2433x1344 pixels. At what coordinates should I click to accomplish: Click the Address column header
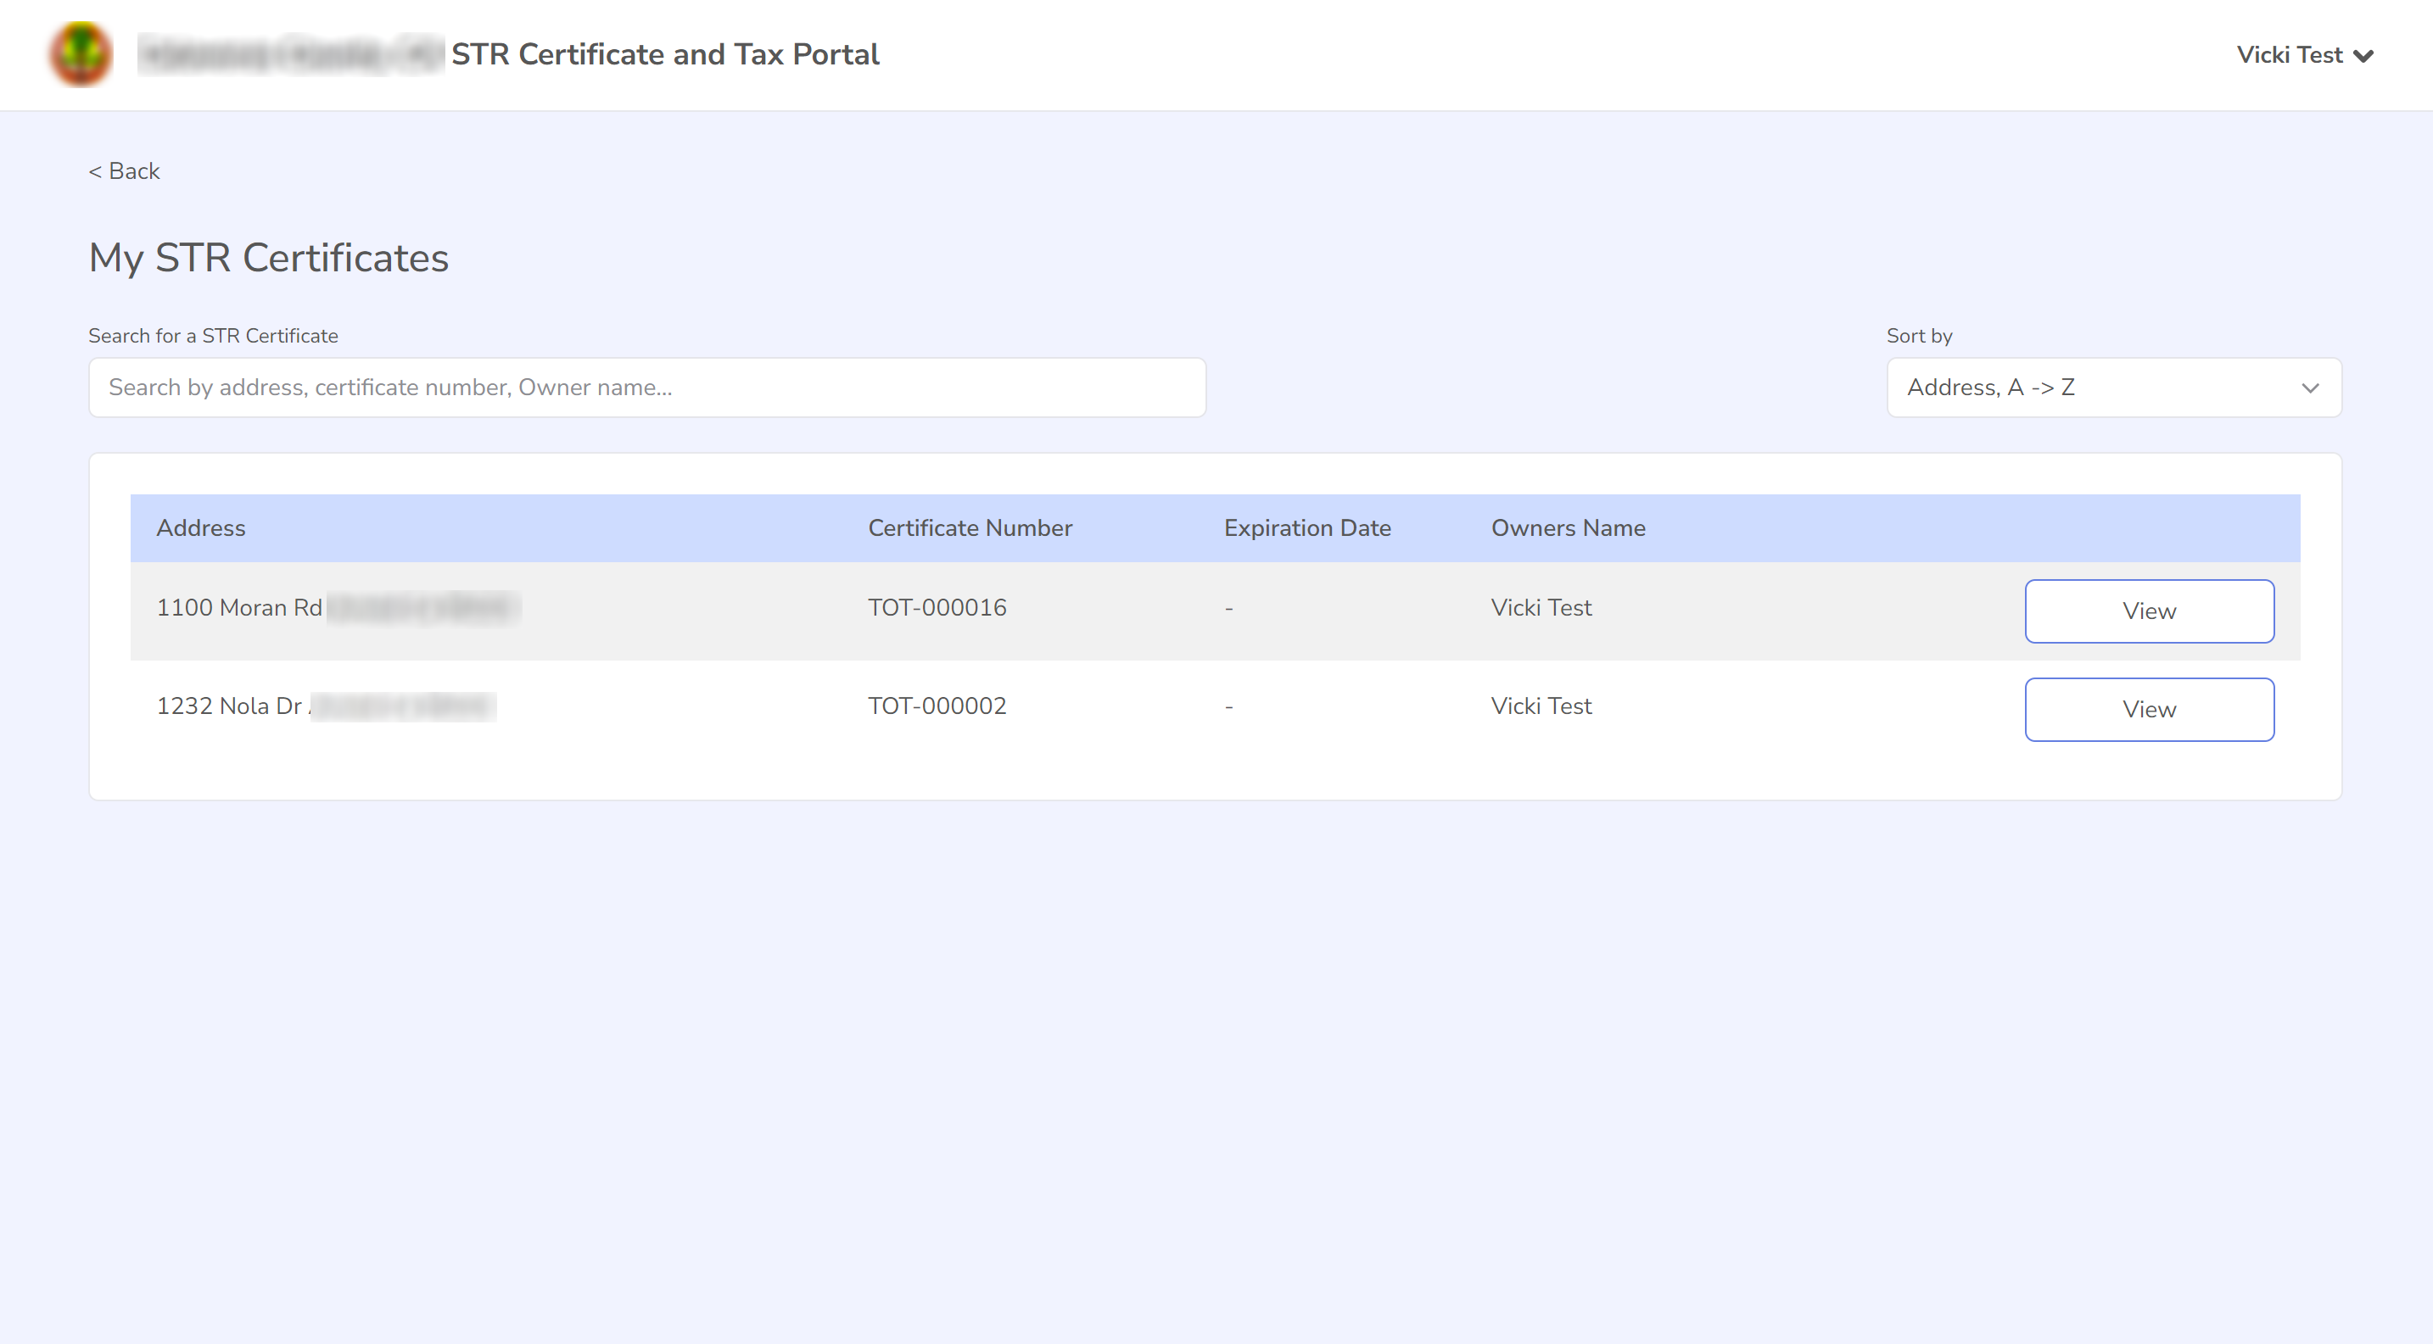click(201, 527)
